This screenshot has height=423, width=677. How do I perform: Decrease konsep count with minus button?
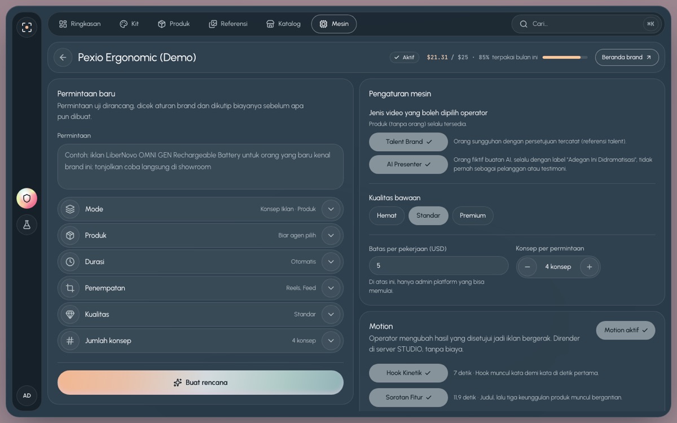(527, 267)
